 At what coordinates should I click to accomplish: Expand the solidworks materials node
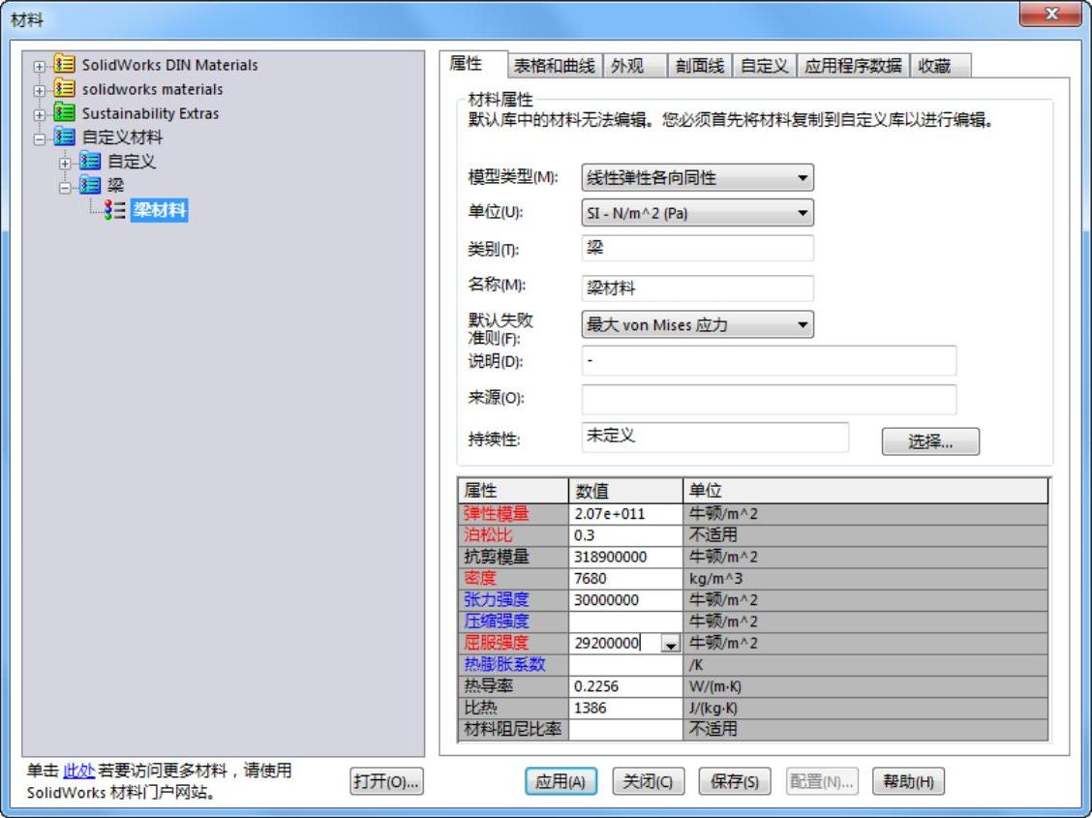tap(40, 90)
